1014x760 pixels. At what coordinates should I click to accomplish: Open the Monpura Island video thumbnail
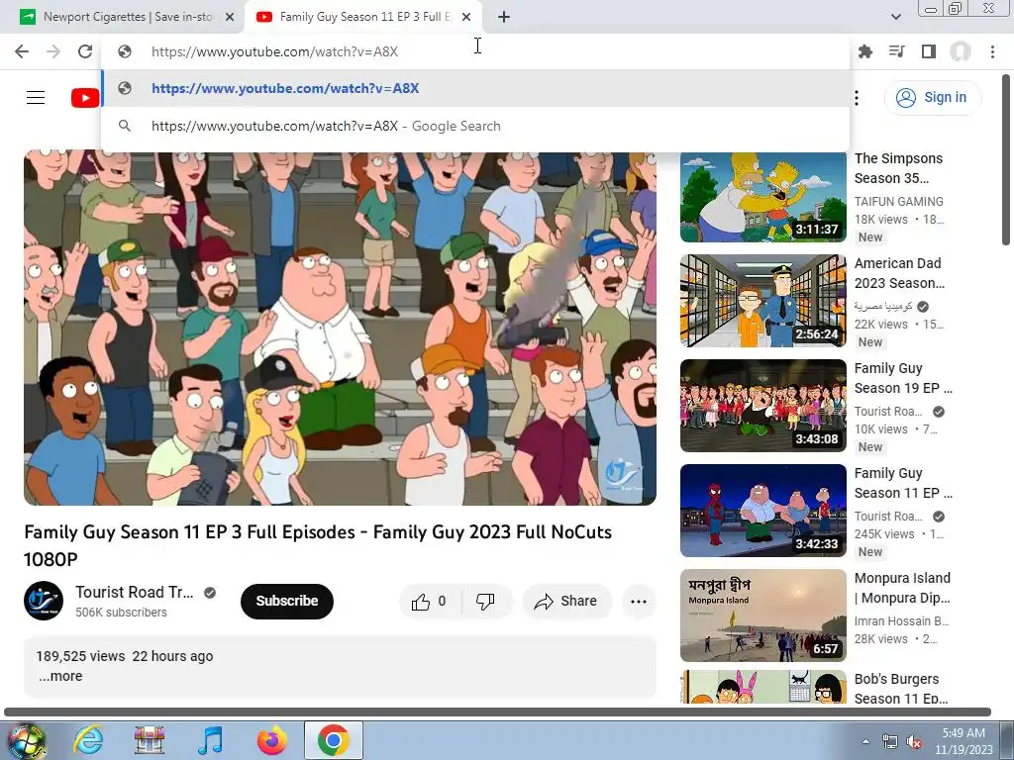(763, 616)
